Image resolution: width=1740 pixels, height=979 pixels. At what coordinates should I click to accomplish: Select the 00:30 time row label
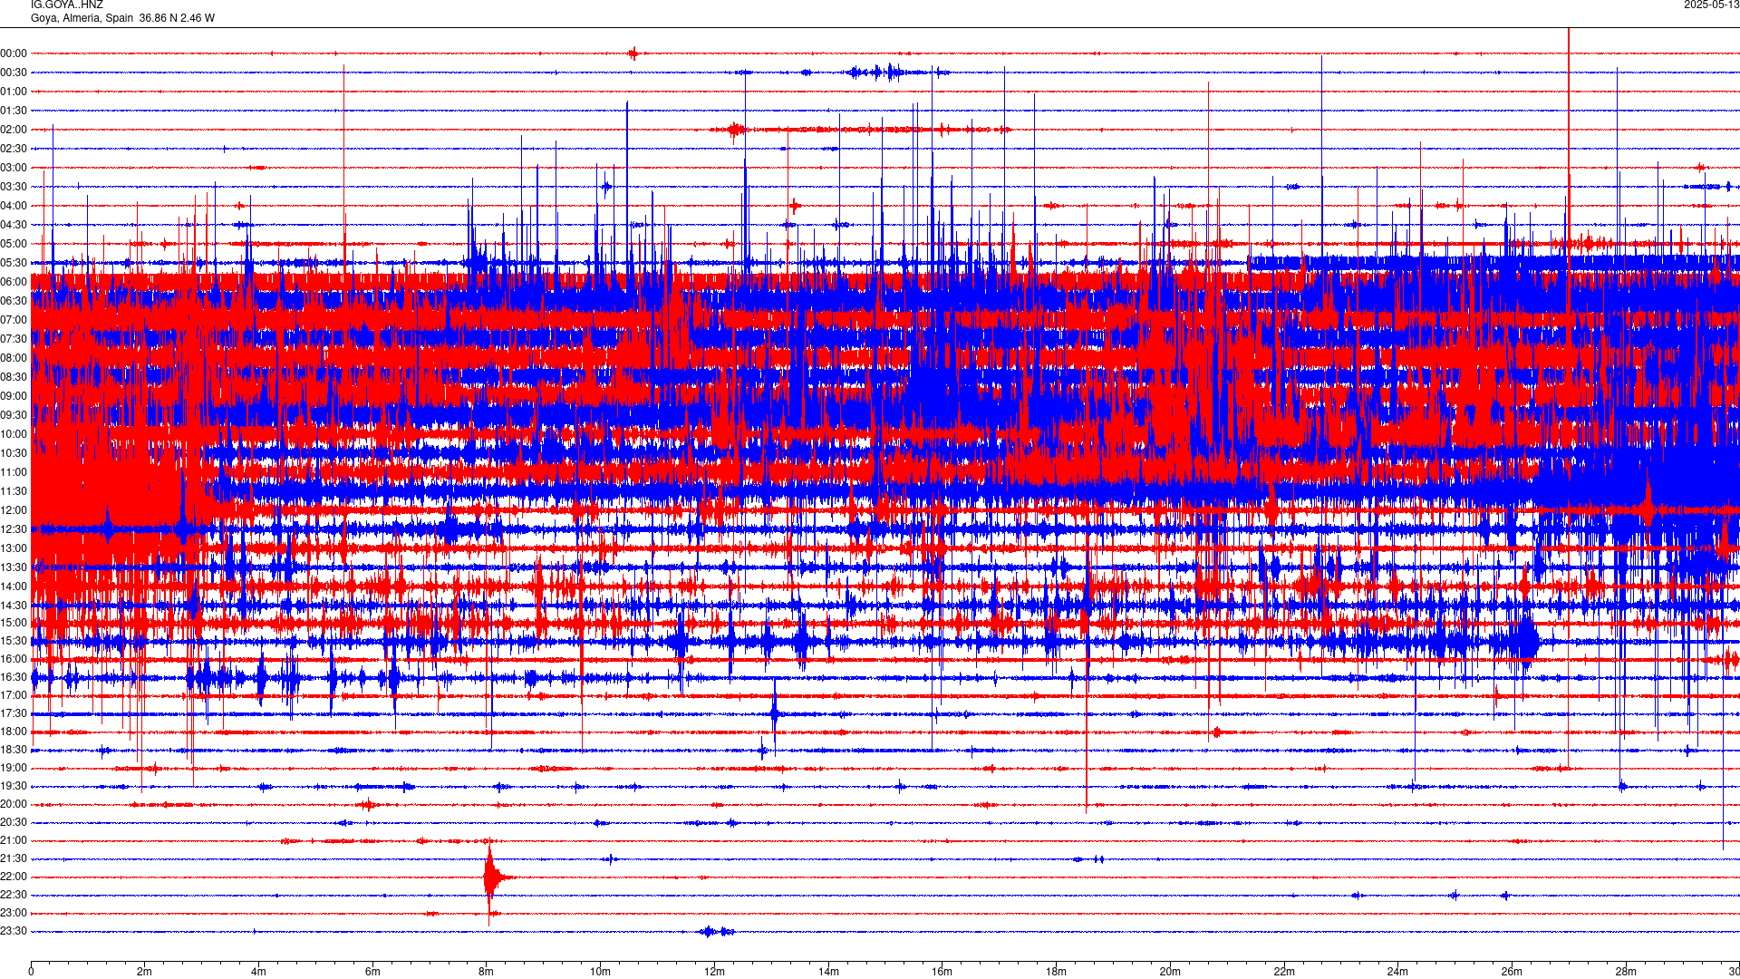tap(14, 73)
